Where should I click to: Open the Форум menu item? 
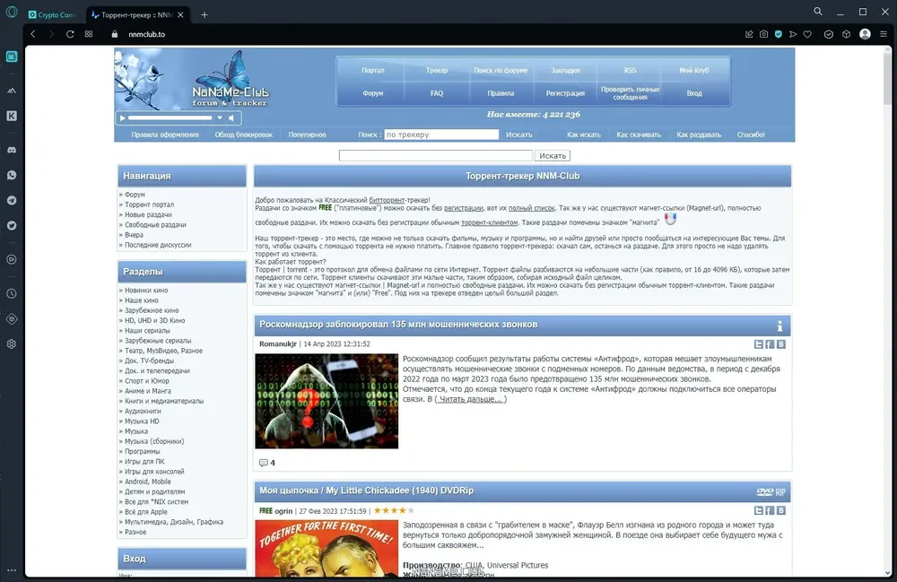(372, 93)
